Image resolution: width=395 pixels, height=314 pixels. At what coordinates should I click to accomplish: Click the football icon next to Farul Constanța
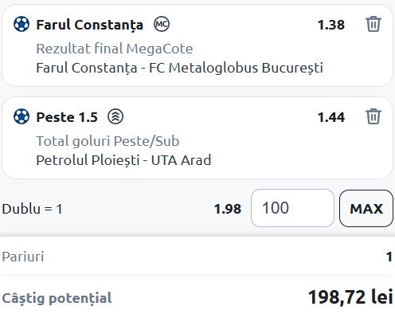click(x=22, y=24)
